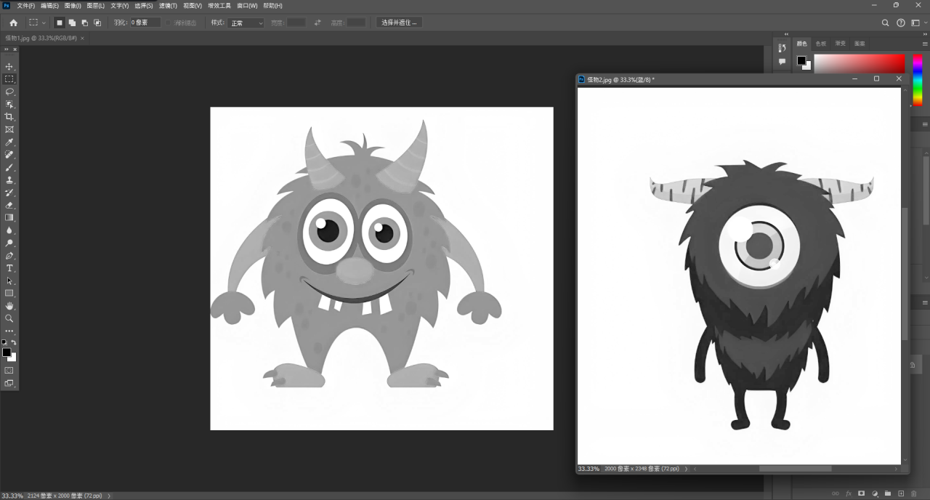
Task: Select the Eraser tool
Action: pos(9,205)
